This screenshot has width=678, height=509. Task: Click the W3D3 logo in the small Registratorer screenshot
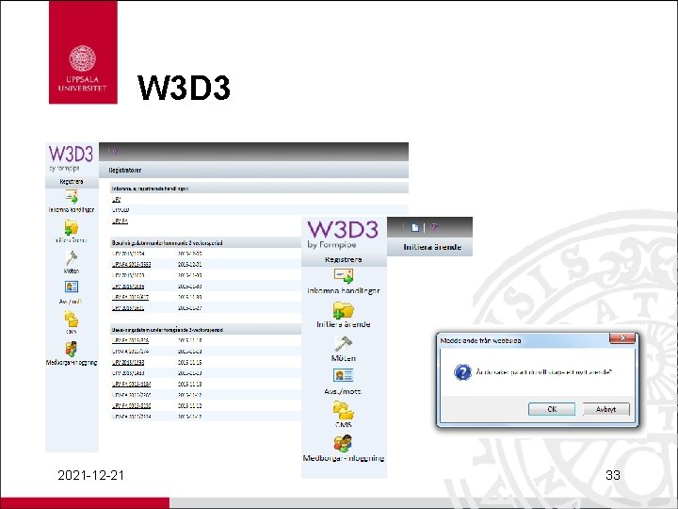(71, 158)
